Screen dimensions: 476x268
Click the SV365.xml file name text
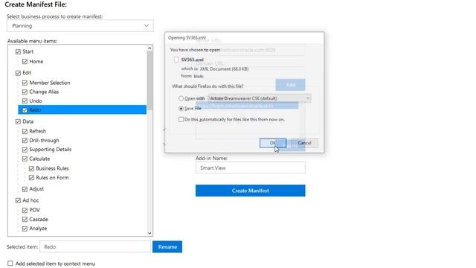(193, 60)
